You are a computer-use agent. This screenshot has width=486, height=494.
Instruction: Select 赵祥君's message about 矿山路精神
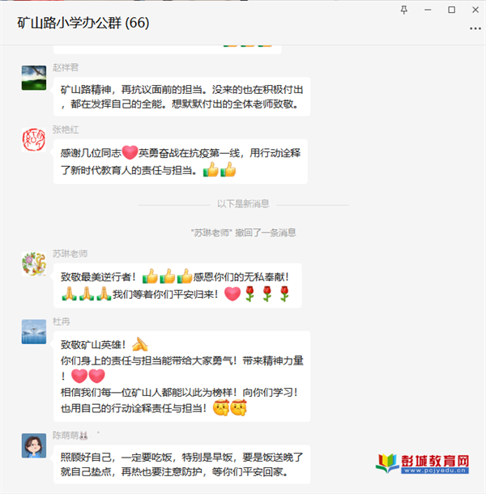click(182, 96)
